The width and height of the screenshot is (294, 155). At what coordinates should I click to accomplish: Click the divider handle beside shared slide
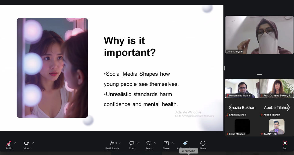click(224, 68)
